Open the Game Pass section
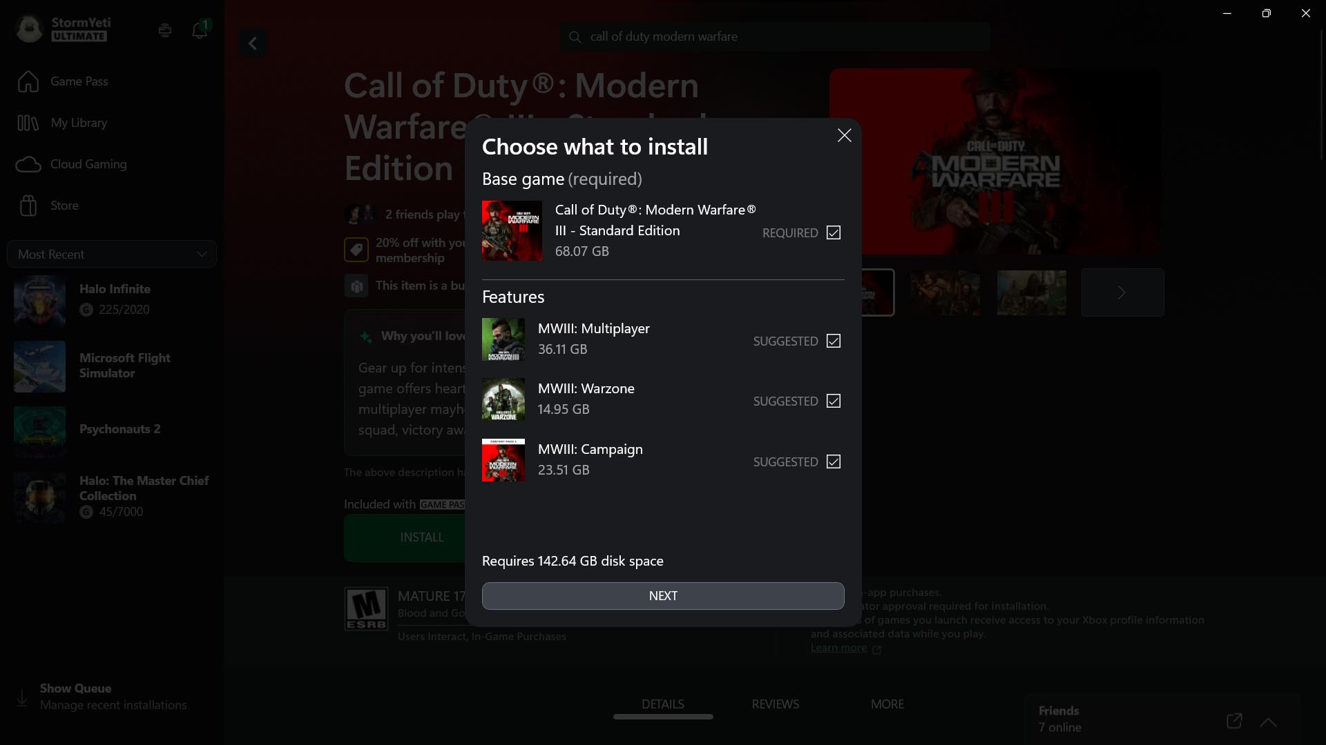Viewport: 1326px width, 745px height. [79, 81]
